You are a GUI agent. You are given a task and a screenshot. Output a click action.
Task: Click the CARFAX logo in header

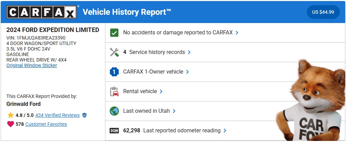[42, 12]
